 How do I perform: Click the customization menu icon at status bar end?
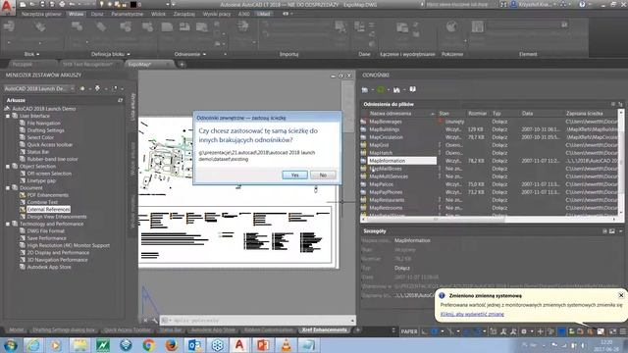tap(623, 331)
